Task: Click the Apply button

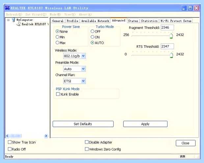Action: 145,124
